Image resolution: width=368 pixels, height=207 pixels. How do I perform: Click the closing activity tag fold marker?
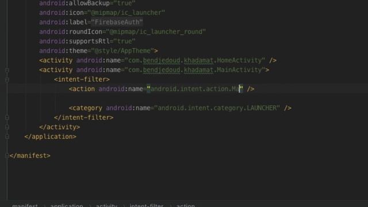tap(7, 127)
